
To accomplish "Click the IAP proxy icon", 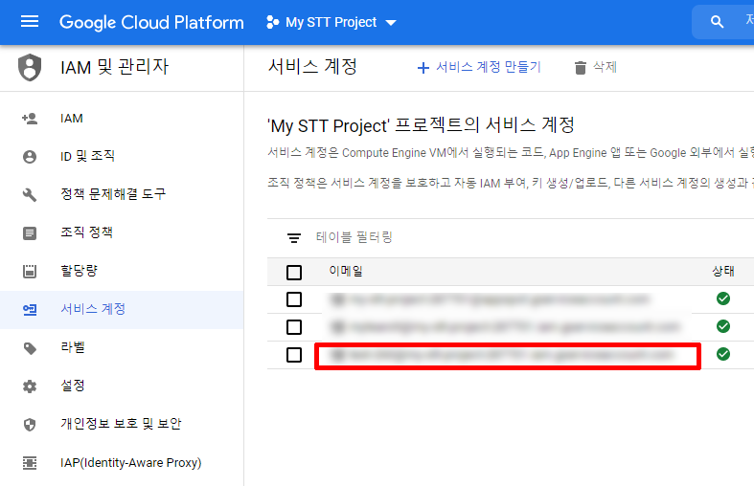I will pyautogui.click(x=30, y=463).
